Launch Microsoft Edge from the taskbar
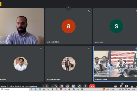The width and height of the screenshot is (137, 91). [x=36, y=89]
